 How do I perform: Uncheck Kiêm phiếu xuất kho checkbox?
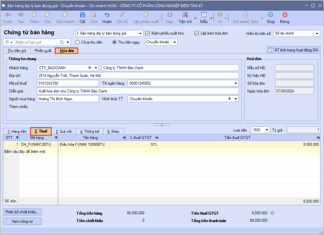coord(148,33)
